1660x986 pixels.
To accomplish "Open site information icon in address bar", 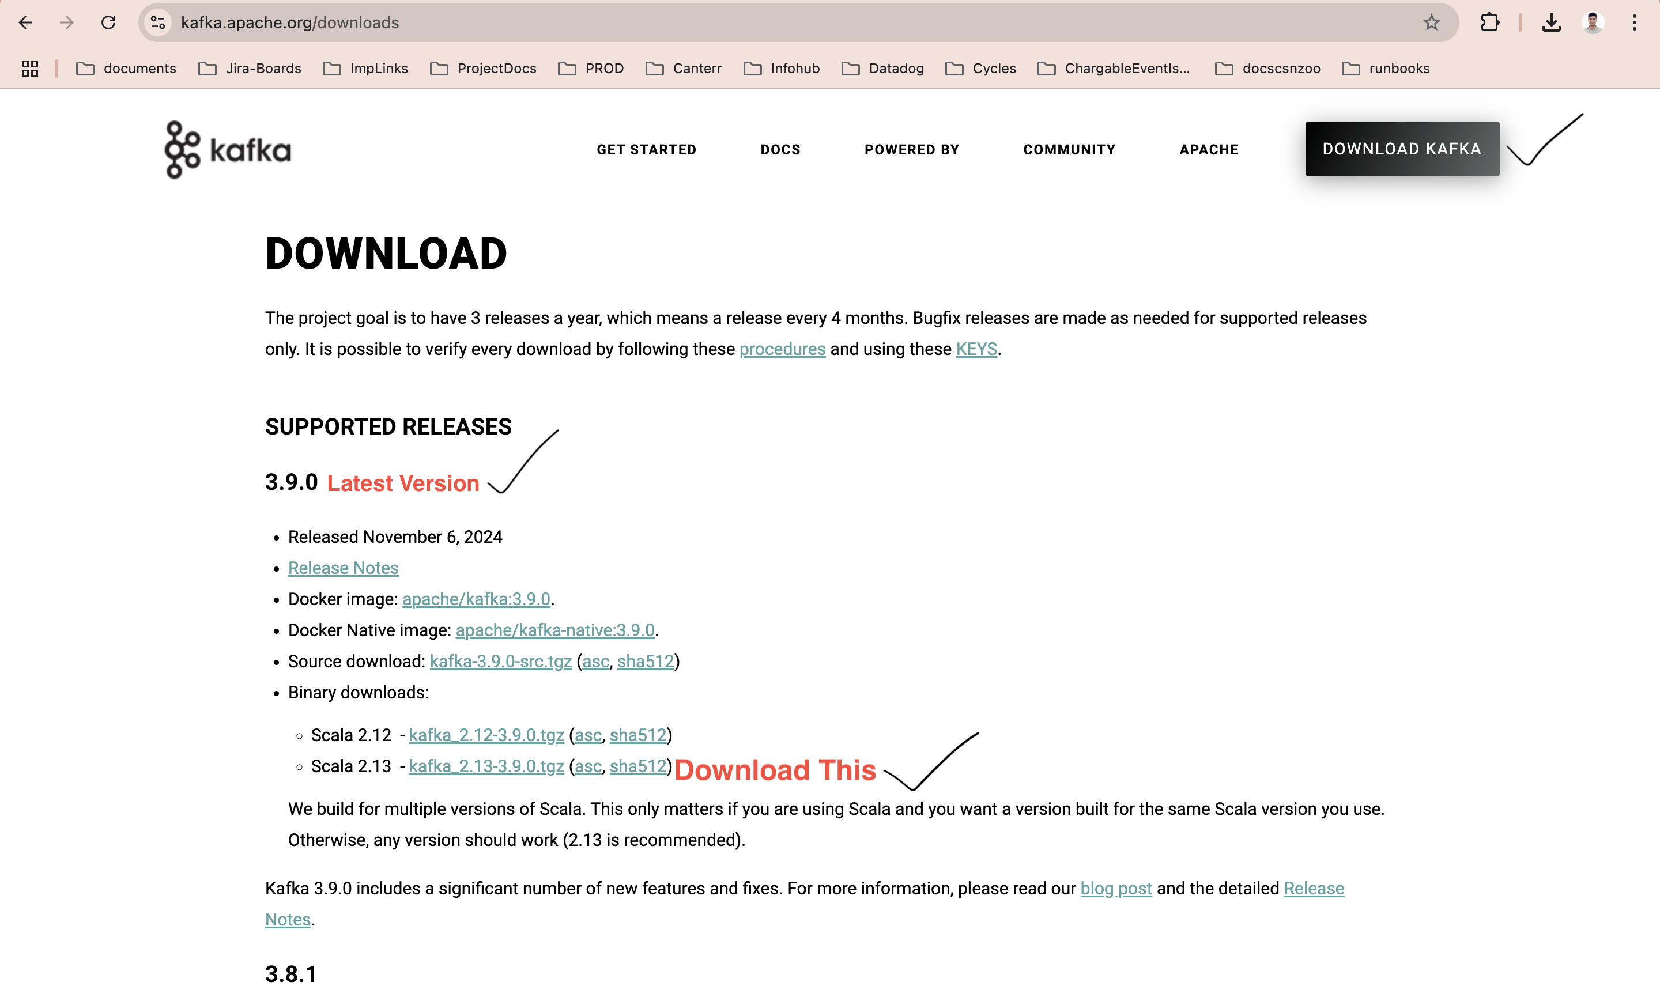I will pyautogui.click(x=158, y=22).
